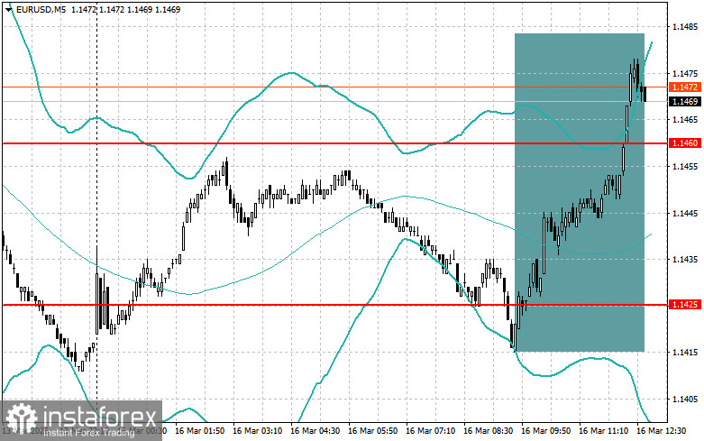Click the 1.1415 price axis label

tap(685, 352)
